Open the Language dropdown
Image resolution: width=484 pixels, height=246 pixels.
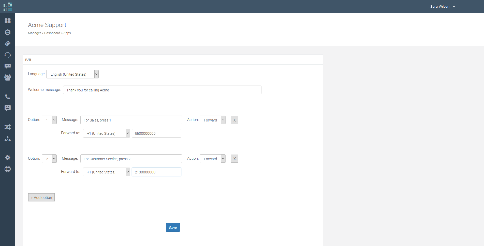coord(72,74)
